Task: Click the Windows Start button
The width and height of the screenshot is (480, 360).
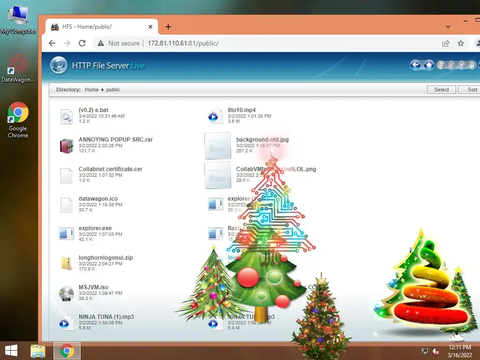Action: click(11, 351)
